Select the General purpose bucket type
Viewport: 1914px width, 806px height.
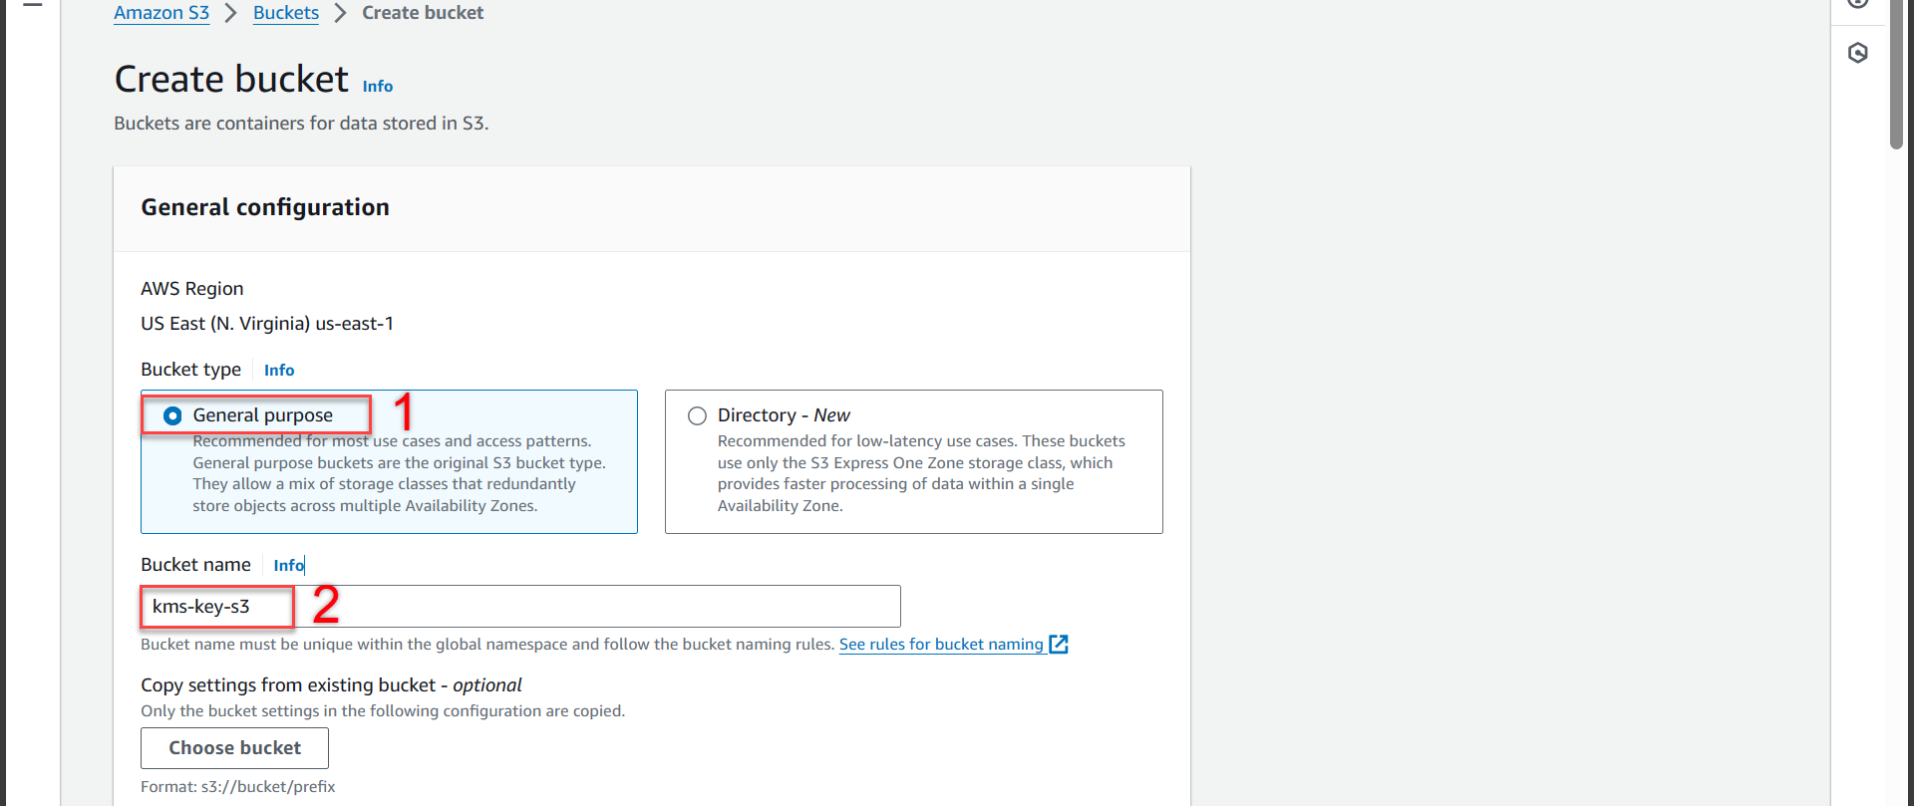point(172,415)
